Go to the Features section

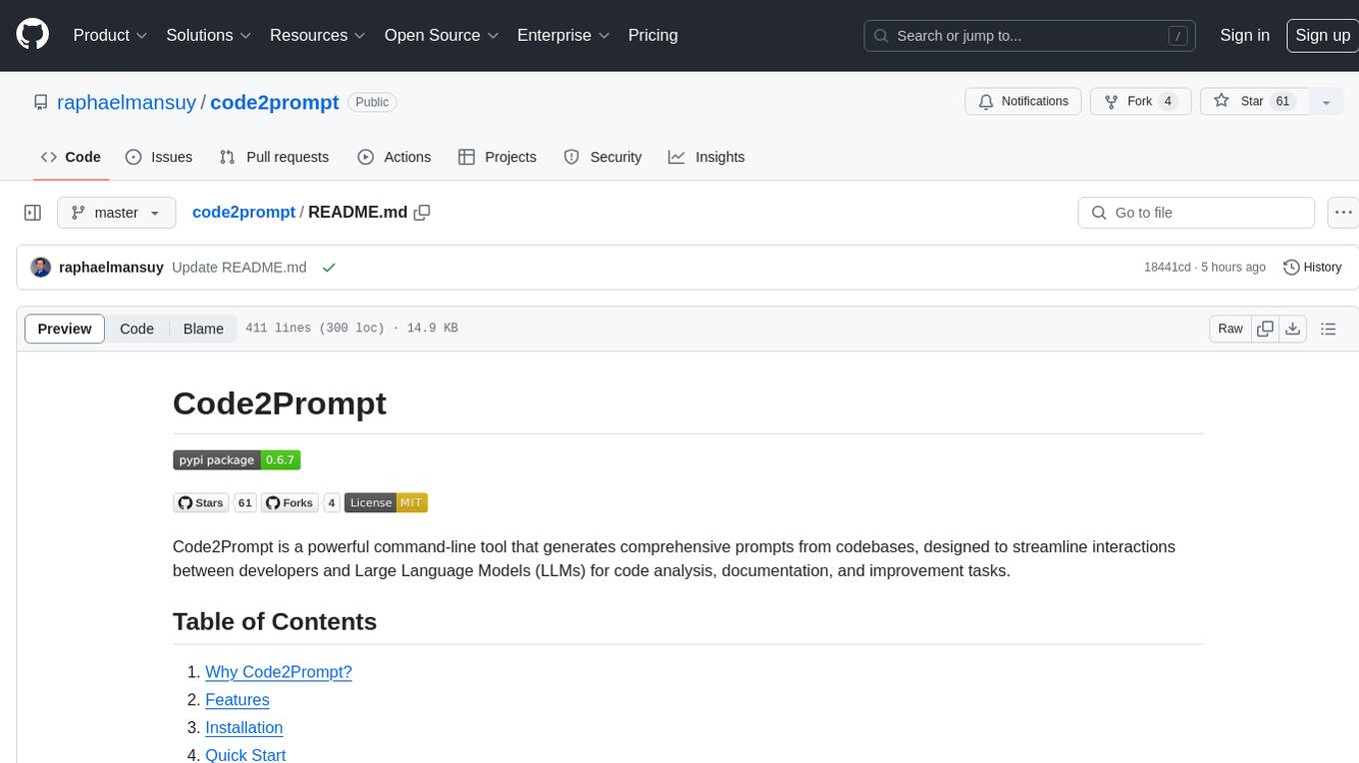coord(238,700)
